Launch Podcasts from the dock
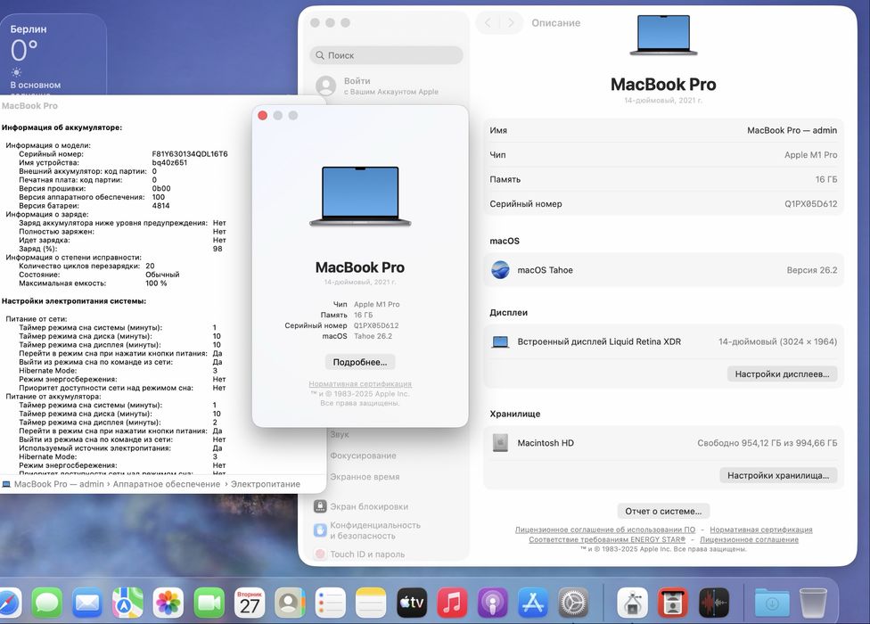The height and width of the screenshot is (624, 870). 493,603
